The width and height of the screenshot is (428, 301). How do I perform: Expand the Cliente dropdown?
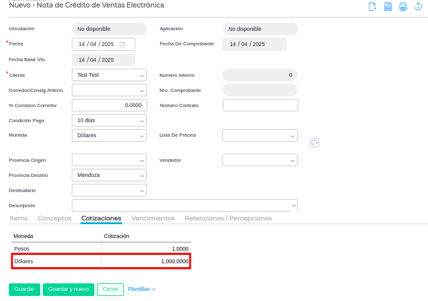point(142,76)
